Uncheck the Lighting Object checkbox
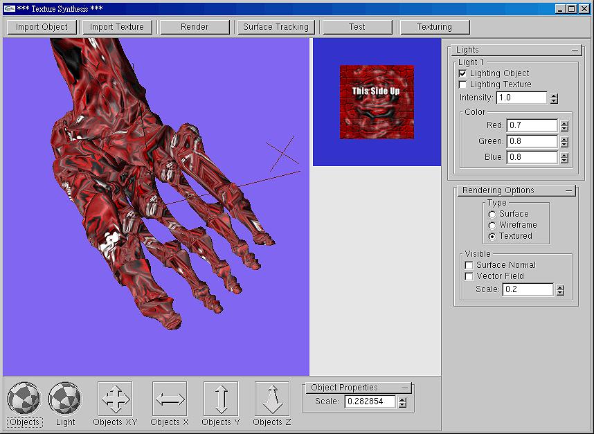Image resolution: width=594 pixels, height=434 pixels. point(463,73)
